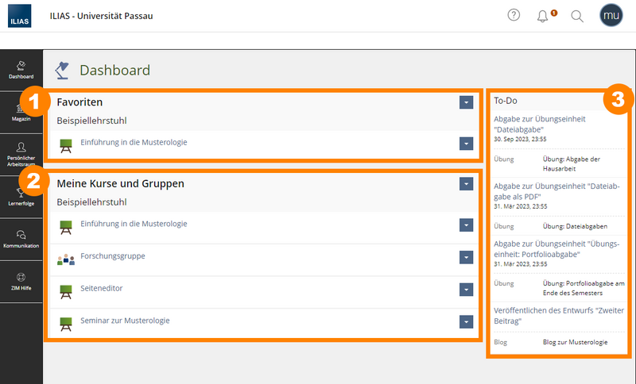The height and width of the screenshot is (384, 636).
Task: Open Magazin in the sidebar
Action: 21,113
